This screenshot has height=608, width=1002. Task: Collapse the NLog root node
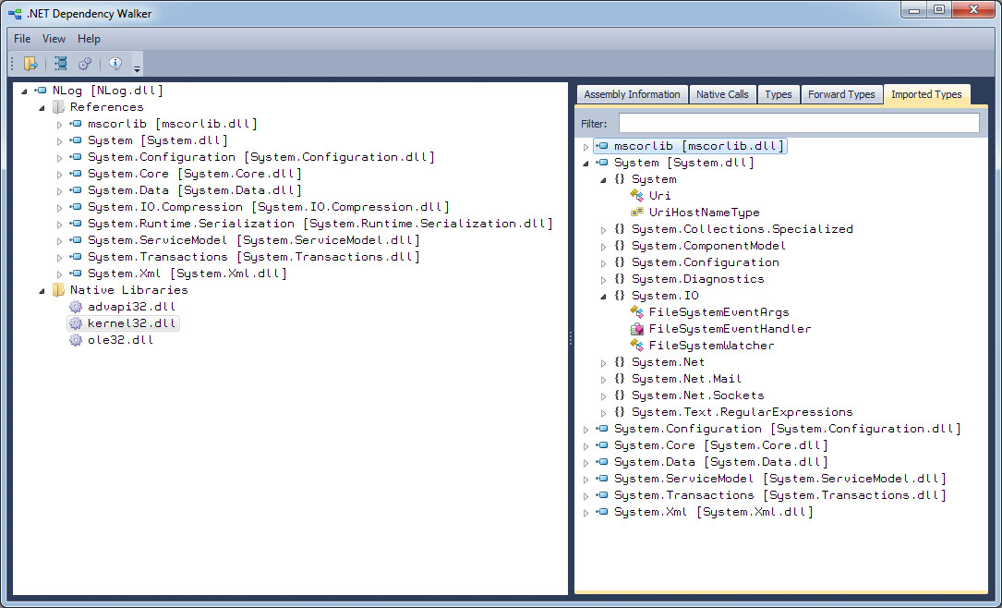24,91
